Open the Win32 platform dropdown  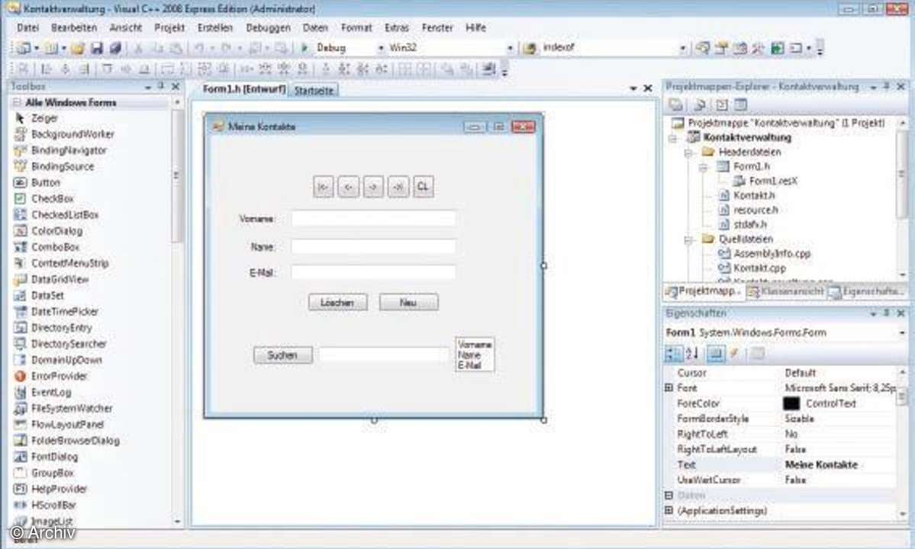510,48
